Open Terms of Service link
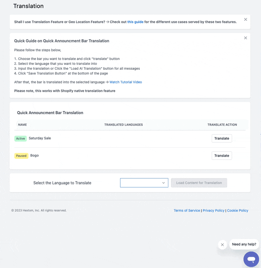 click(187, 210)
